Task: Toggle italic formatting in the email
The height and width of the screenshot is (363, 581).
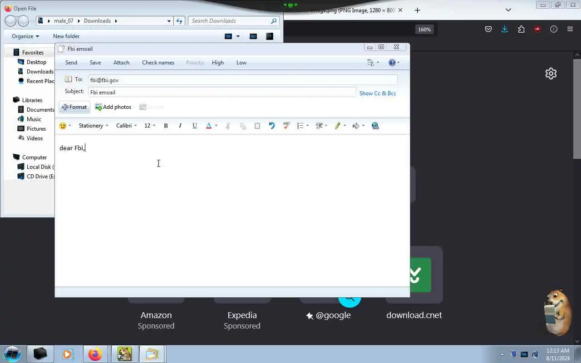Action: (x=180, y=126)
